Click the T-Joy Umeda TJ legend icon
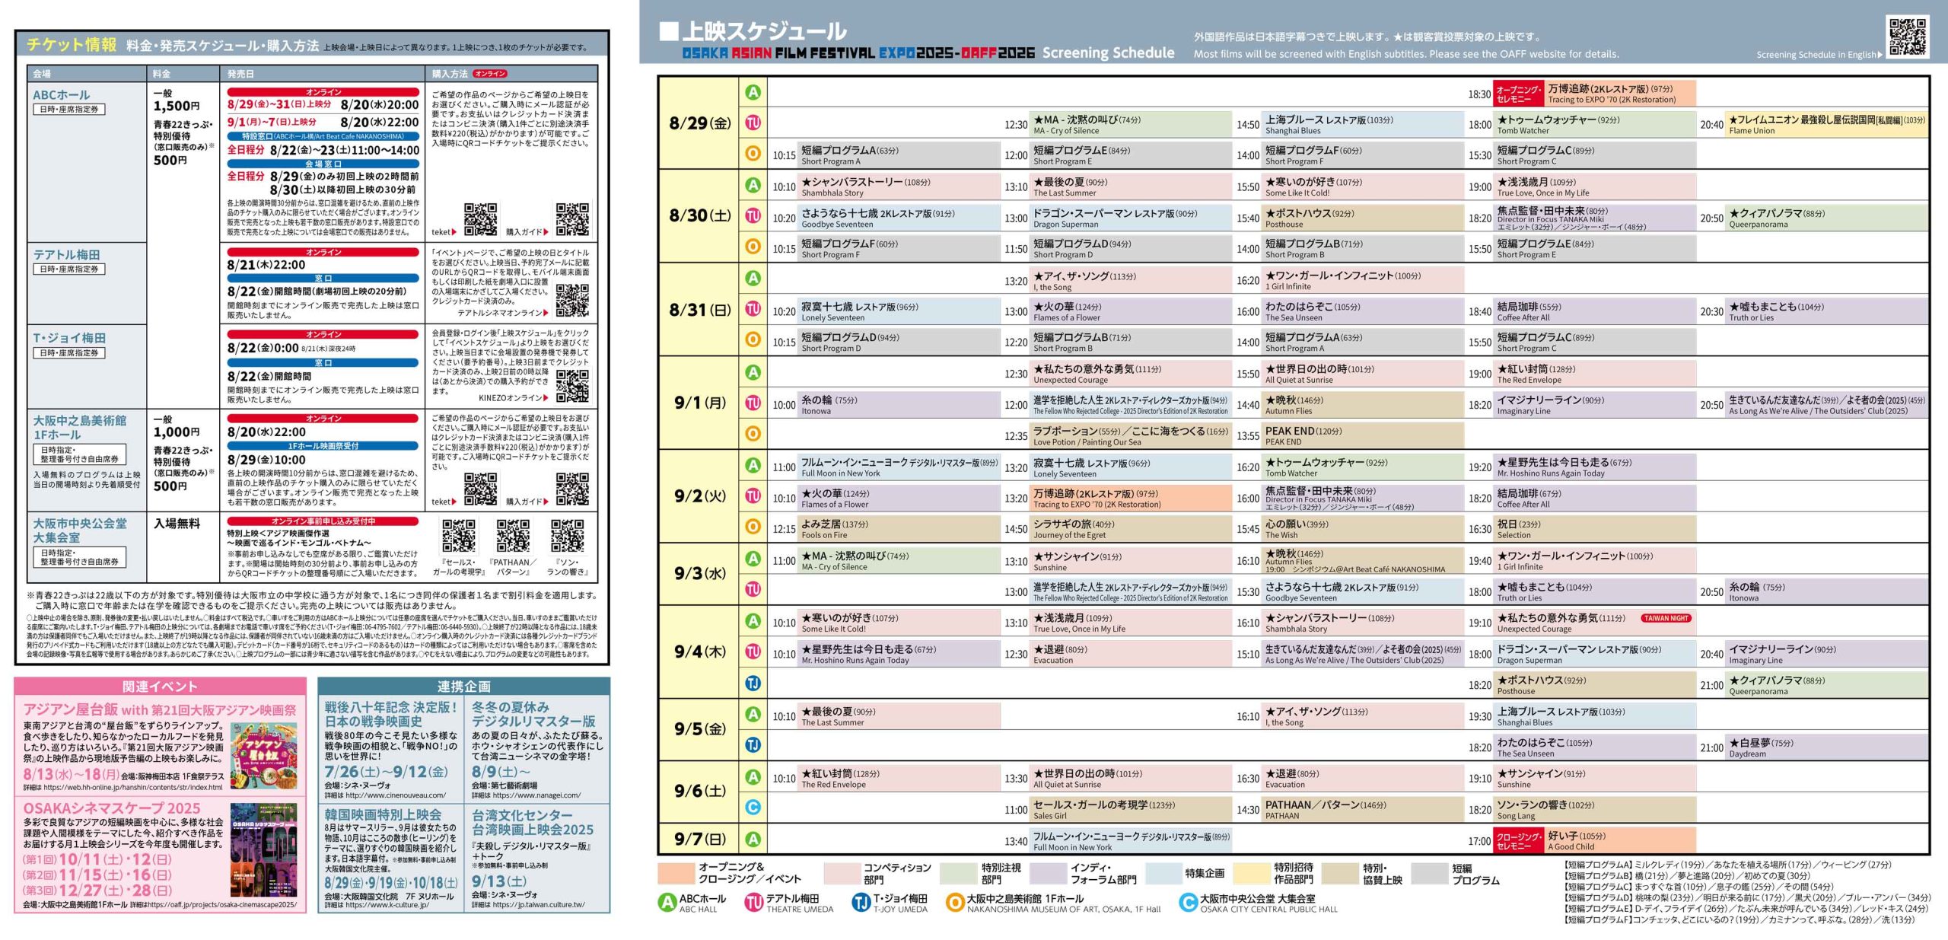This screenshot has height=940, width=1948. click(861, 902)
